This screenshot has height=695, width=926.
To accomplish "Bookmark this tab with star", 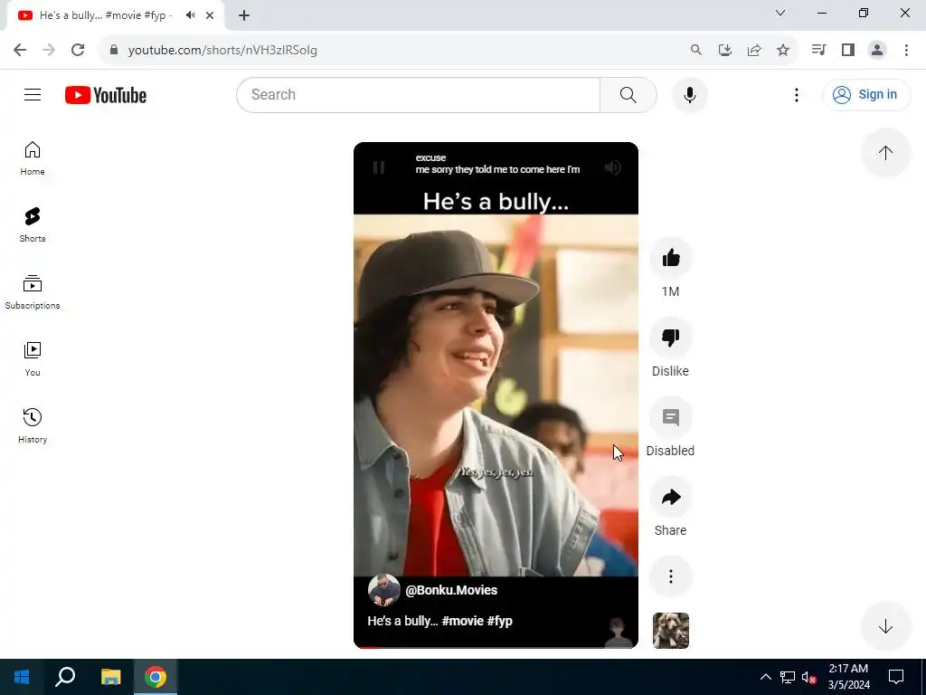I will (x=783, y=50).
